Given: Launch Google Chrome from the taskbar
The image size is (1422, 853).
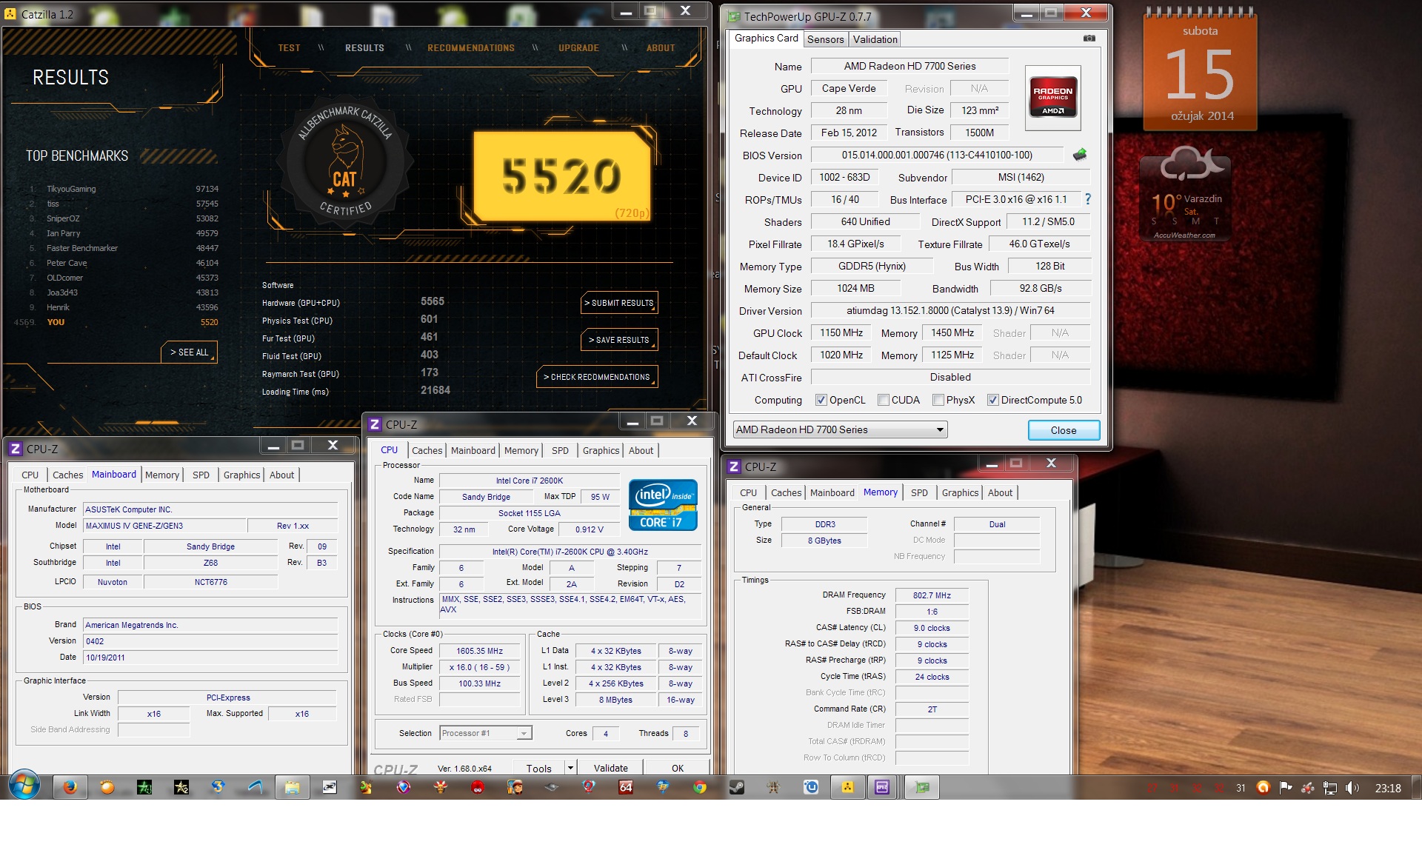Looking at the screenshot, I should tap(699, 787).
